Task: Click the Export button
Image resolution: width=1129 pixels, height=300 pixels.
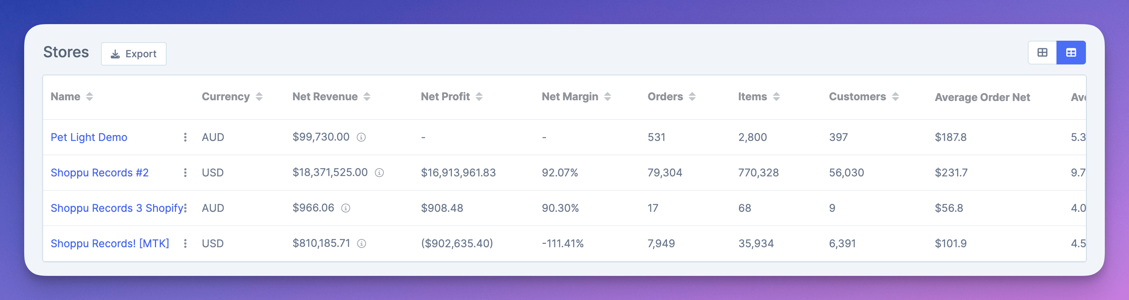Action: point(134,54)
